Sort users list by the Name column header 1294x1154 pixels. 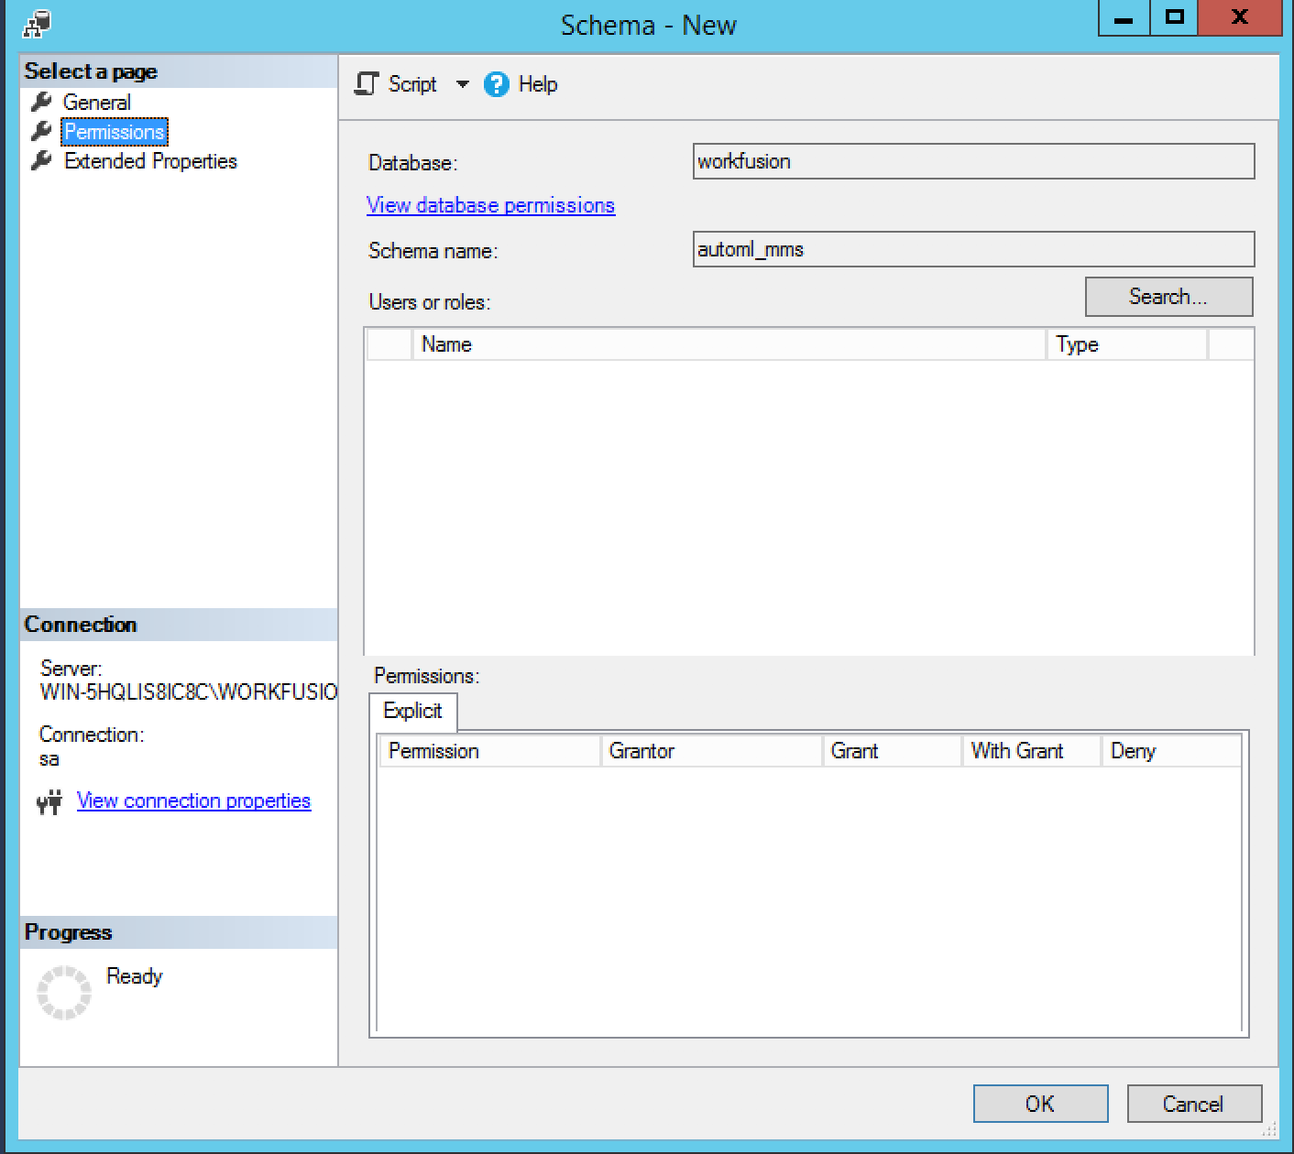click(x=729, y=344)
